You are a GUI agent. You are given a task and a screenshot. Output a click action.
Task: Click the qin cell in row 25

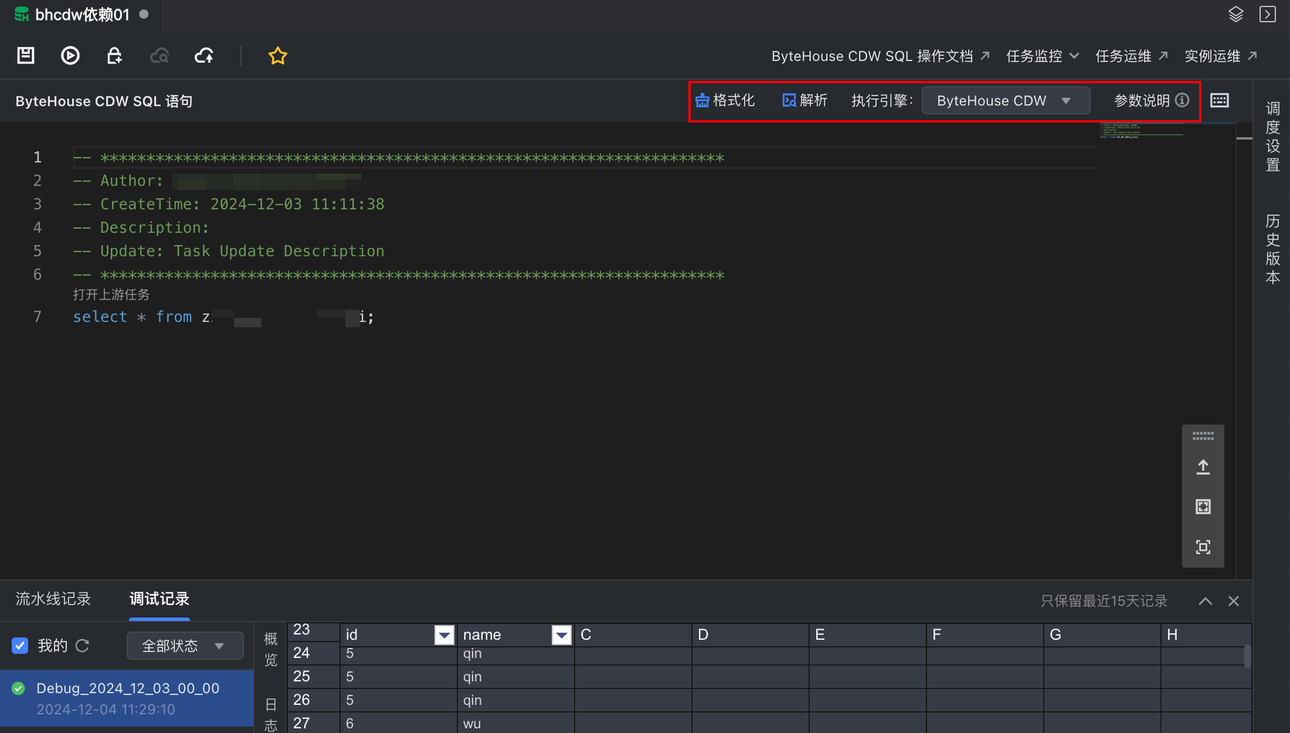(516, 677)
